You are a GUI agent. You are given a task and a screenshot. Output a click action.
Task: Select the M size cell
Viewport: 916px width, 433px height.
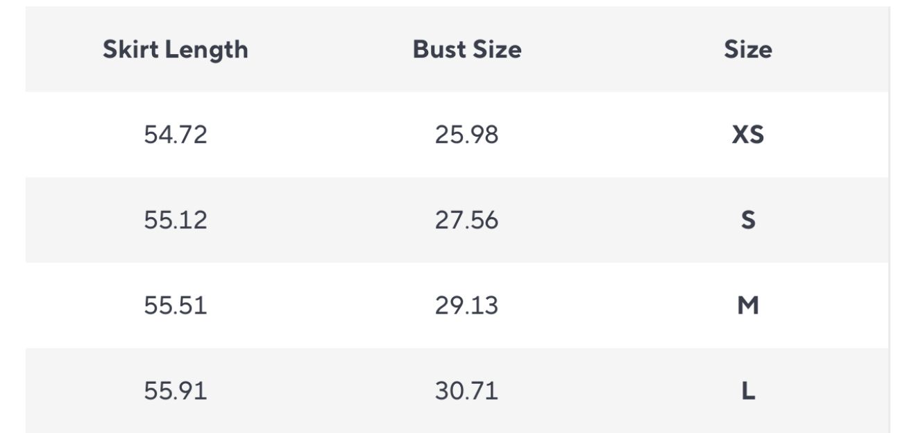click(x=748, y=305)
